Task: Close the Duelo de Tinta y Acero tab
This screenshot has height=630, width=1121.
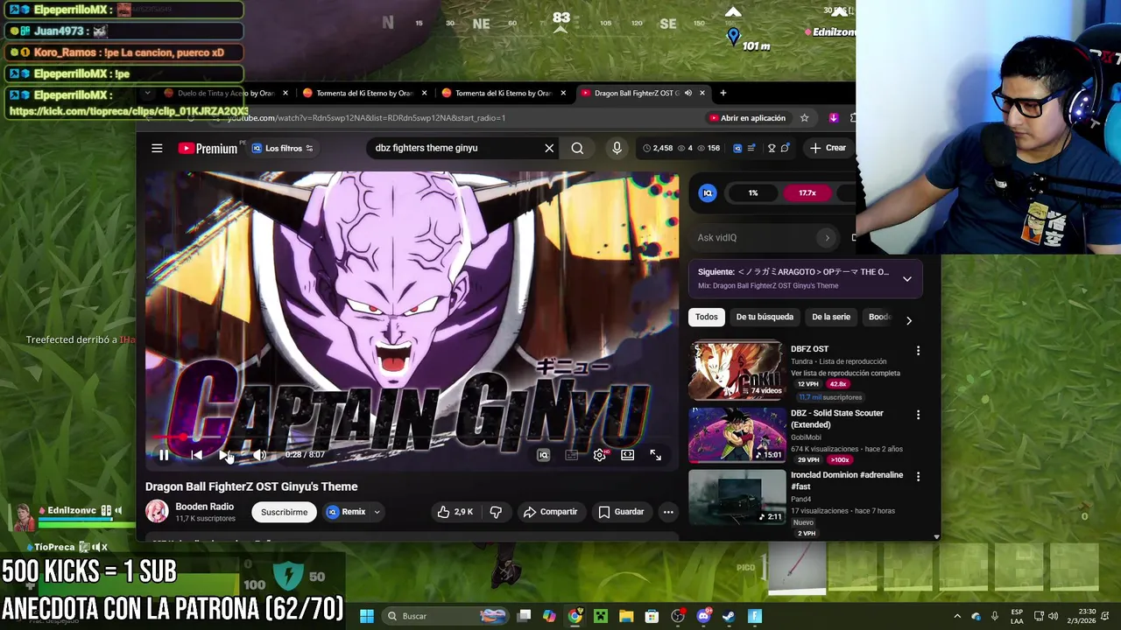Action: pos(285,93)
